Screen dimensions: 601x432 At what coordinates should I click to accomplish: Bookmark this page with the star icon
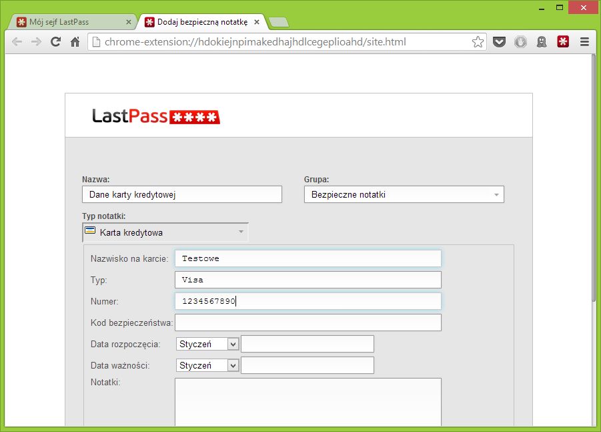478,42
